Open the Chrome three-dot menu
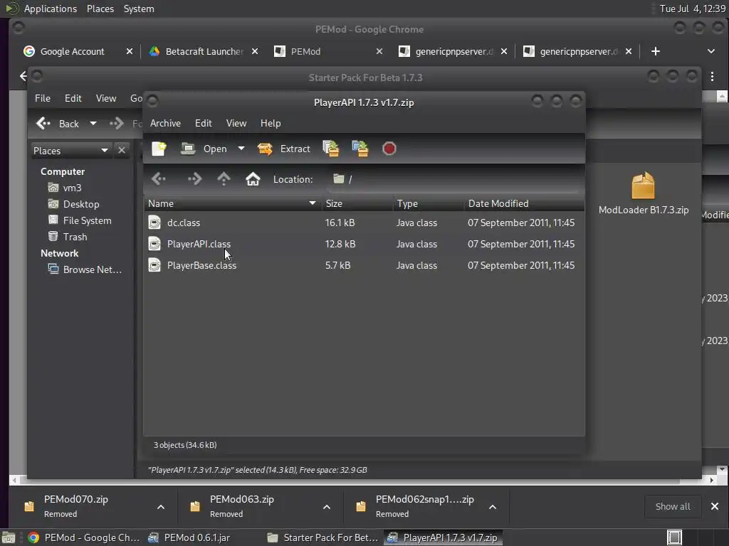Screen dimensions: 729x546 [712, 77]
